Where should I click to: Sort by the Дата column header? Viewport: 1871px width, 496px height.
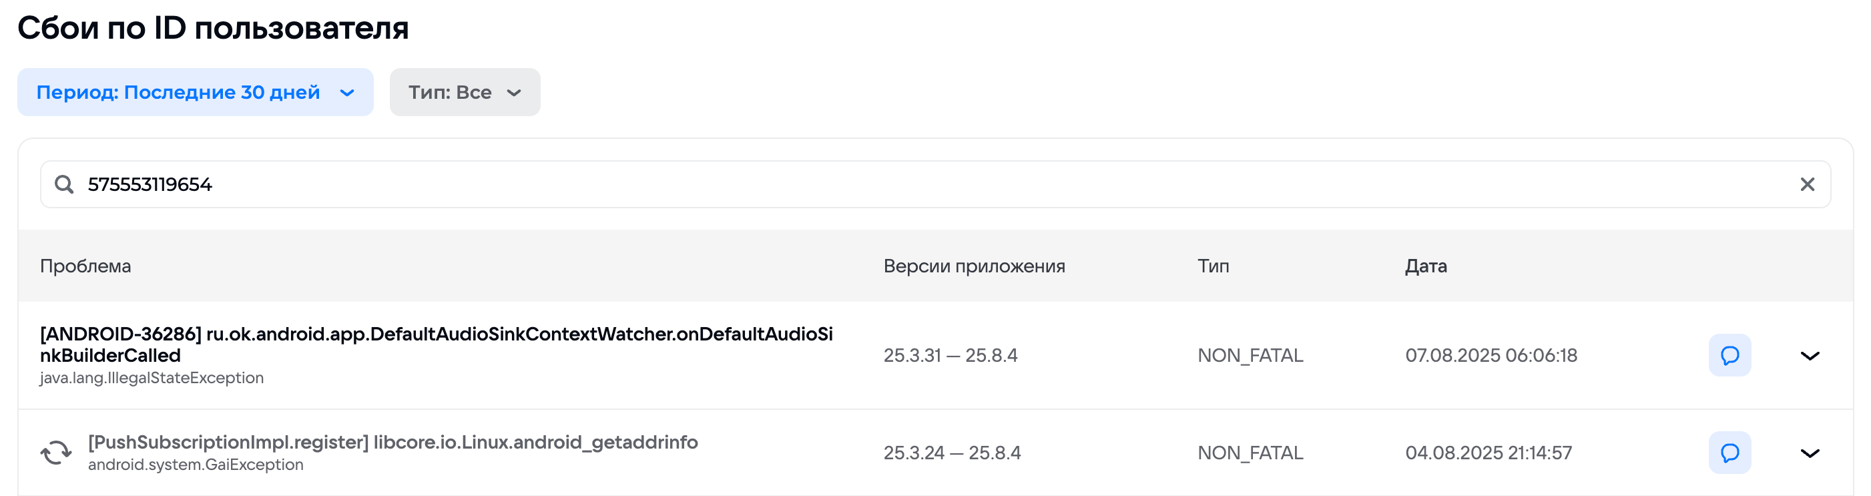click(x=1425, y=266)
